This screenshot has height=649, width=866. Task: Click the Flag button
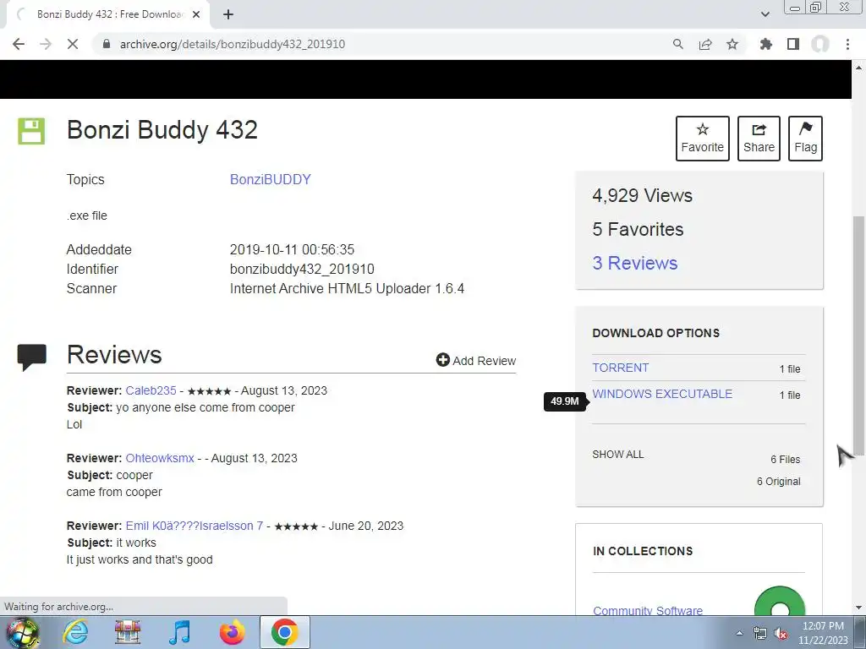pos(805,138)
